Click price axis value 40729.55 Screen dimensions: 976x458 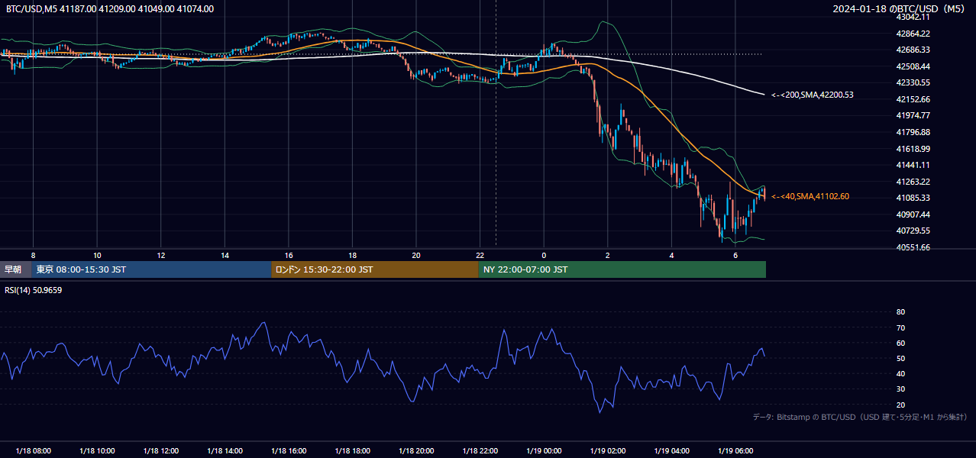(913, 231)
